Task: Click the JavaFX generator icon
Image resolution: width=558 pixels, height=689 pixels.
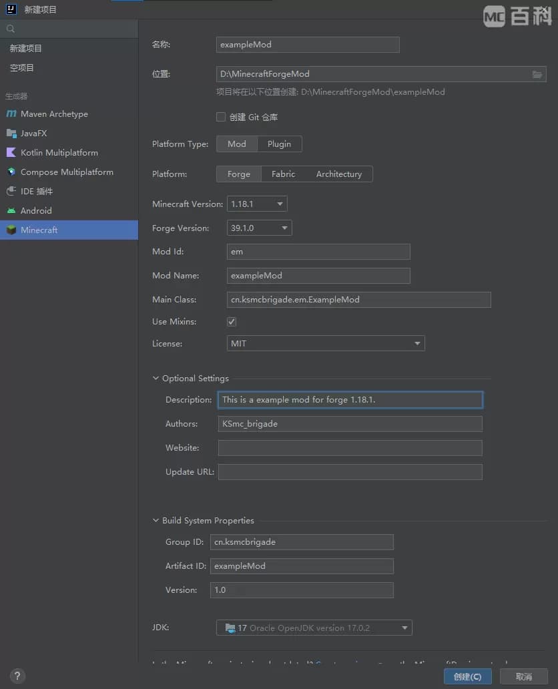Action: coord(11,133)
